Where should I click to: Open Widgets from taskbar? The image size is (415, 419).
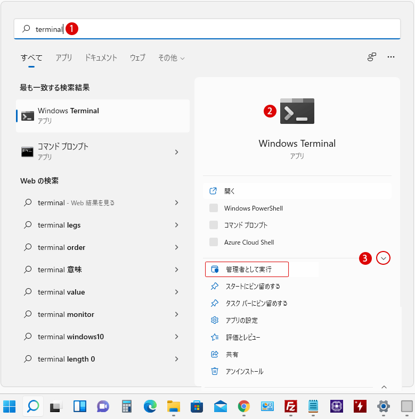click(x=80, y=406)
